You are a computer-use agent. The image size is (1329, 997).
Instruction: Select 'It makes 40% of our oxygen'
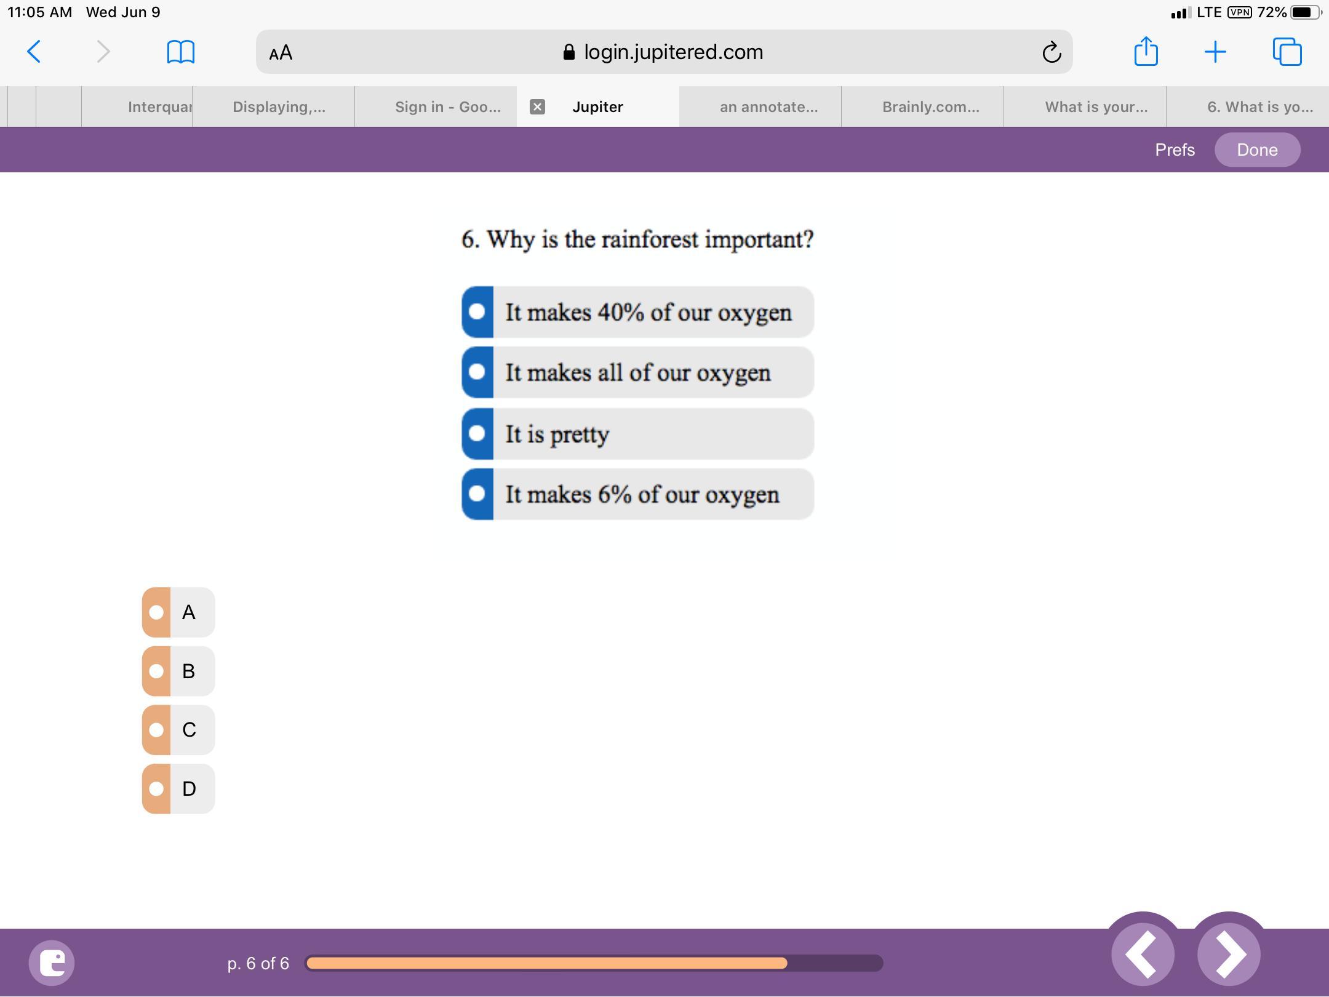[637, 312]
